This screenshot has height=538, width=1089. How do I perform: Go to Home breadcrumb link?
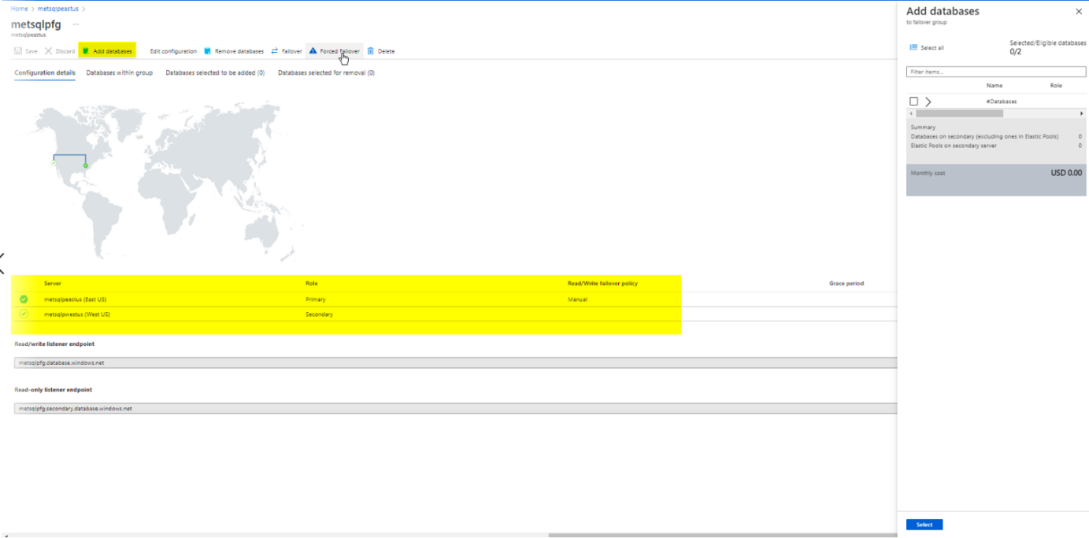point(19,9)
